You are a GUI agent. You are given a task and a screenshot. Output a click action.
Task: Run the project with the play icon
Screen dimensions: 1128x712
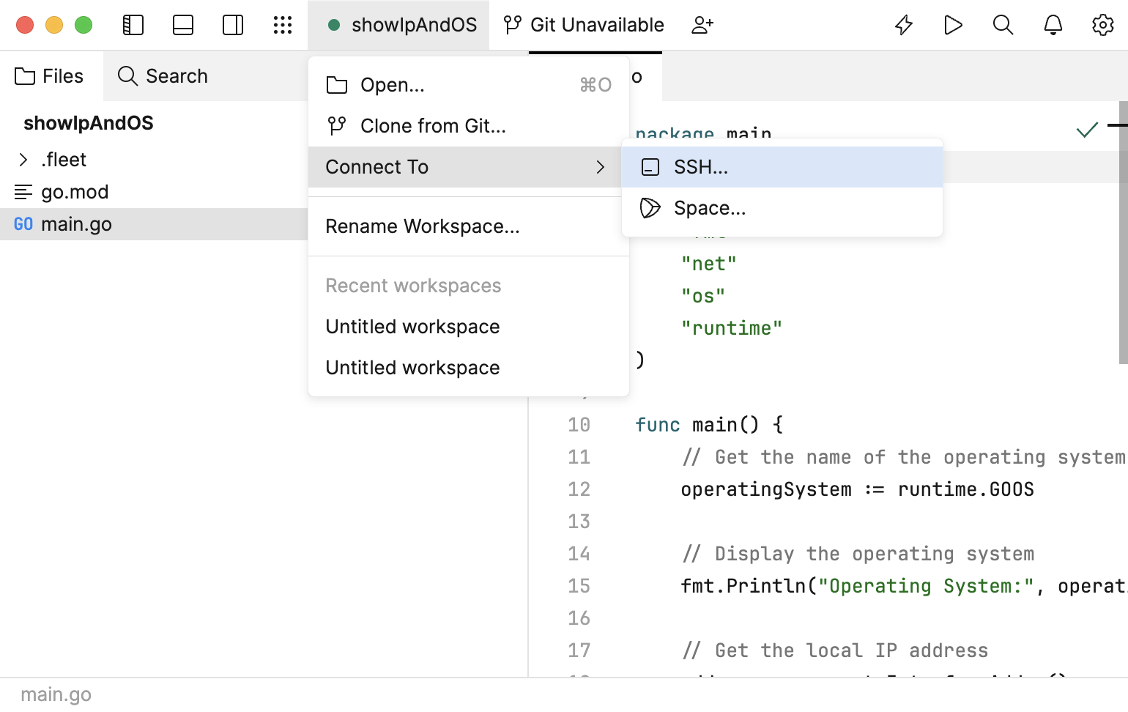[x=953, y=24]
